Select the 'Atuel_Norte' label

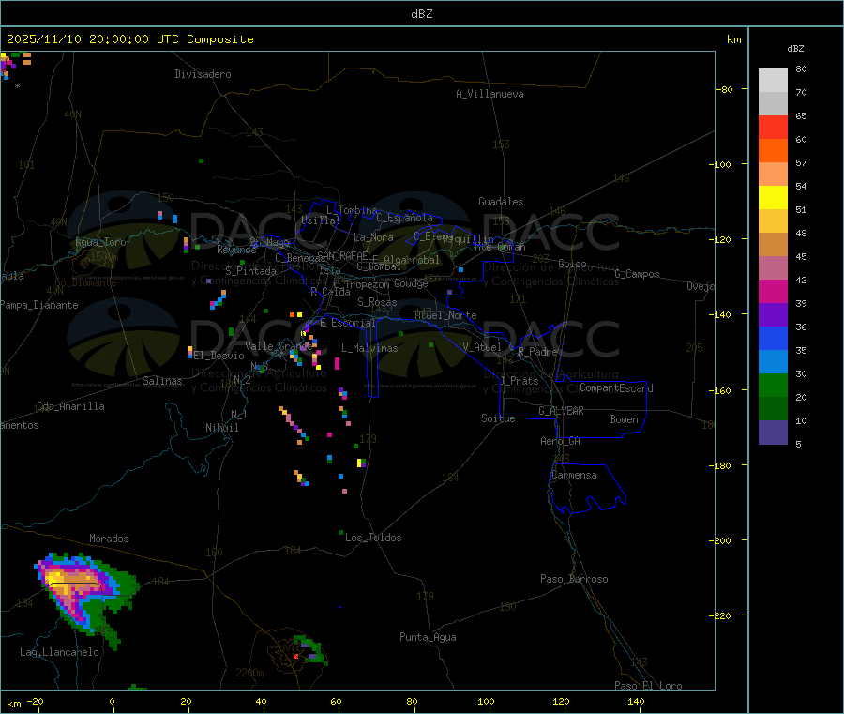[x=445, y=315]
